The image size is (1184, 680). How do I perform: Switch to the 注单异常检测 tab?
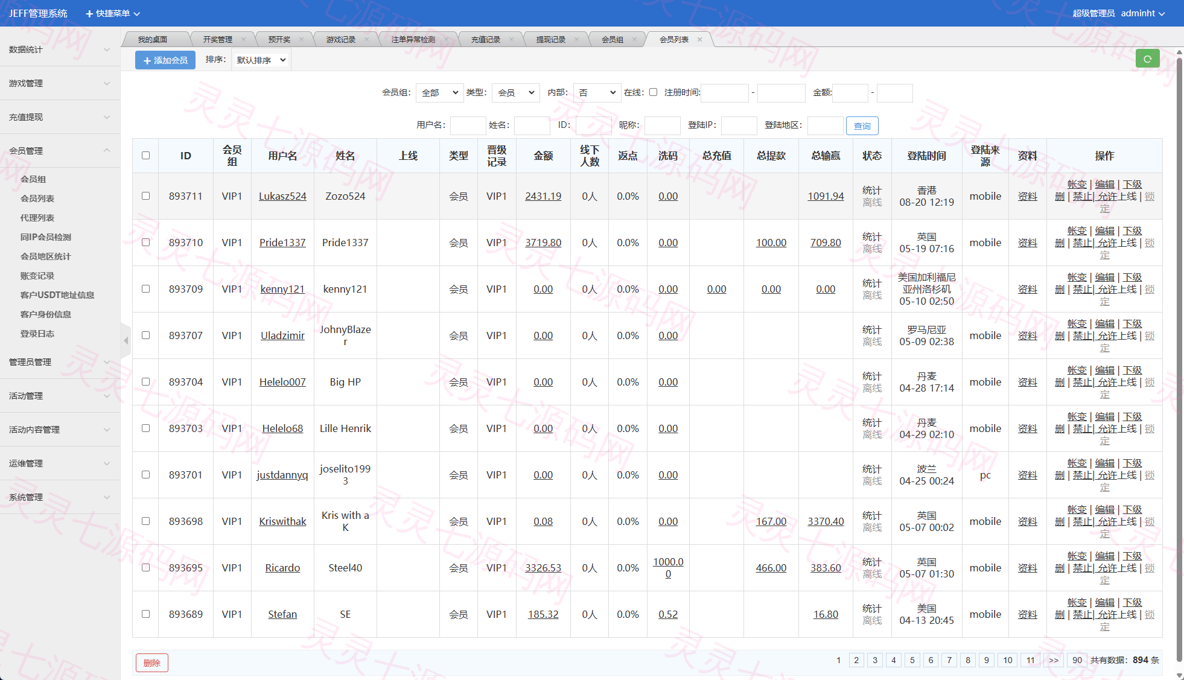pyautogui.click(x=413, y=40)
